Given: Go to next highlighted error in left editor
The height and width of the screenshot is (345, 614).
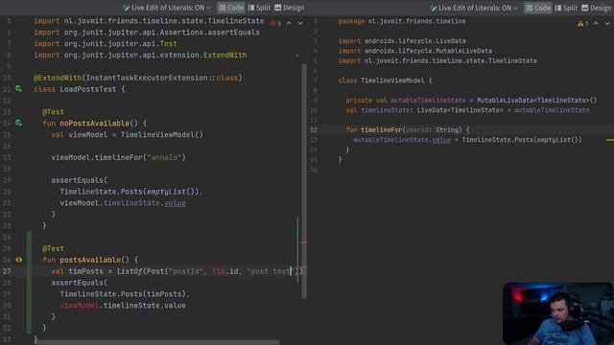Looking at the screenshot, I should (x=300, y=23).
